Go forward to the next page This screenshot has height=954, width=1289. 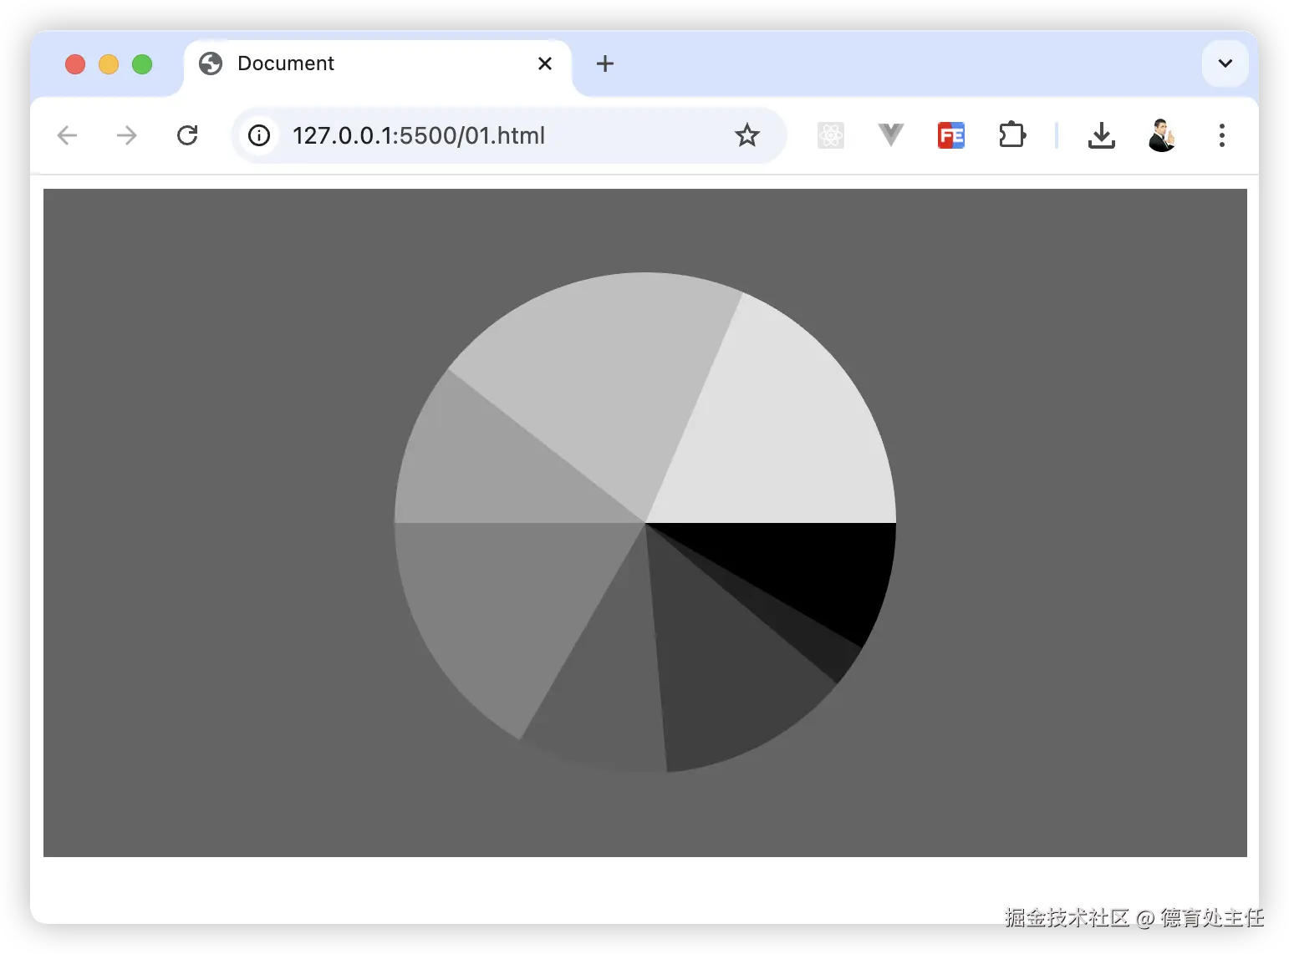tap(127, 135)
